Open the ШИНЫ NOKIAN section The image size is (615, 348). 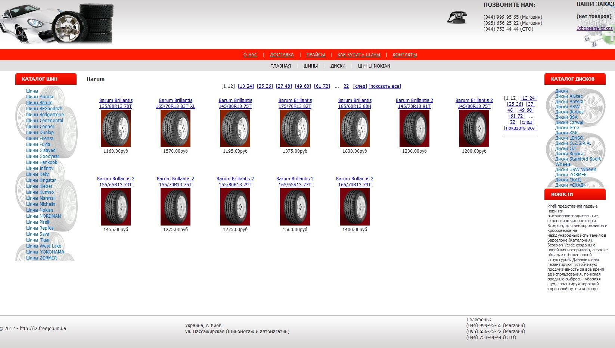tap(374, 66)
